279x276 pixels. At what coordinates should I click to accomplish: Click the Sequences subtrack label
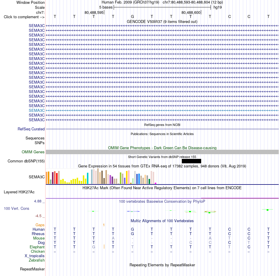click(35, 138)
